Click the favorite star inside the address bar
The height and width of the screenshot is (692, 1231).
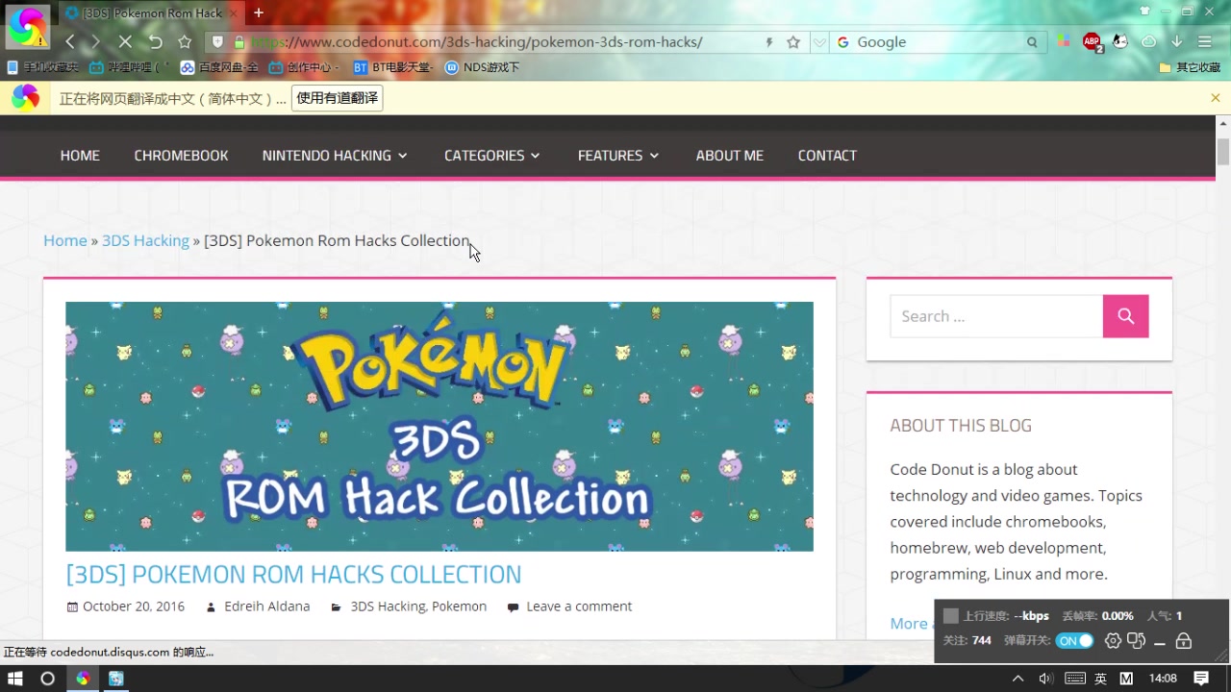point(793,42)
